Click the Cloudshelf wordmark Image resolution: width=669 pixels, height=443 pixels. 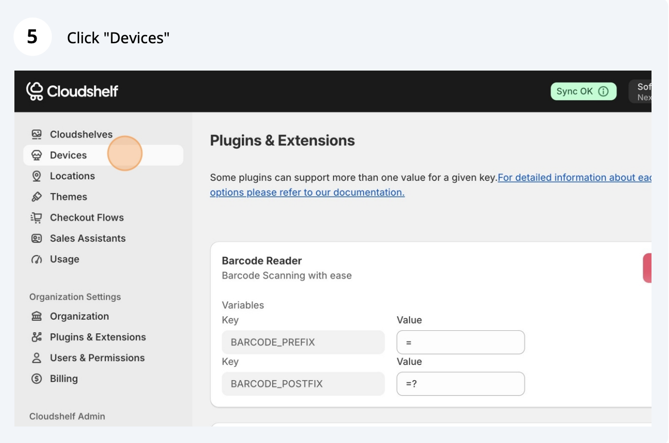(83, 91)
